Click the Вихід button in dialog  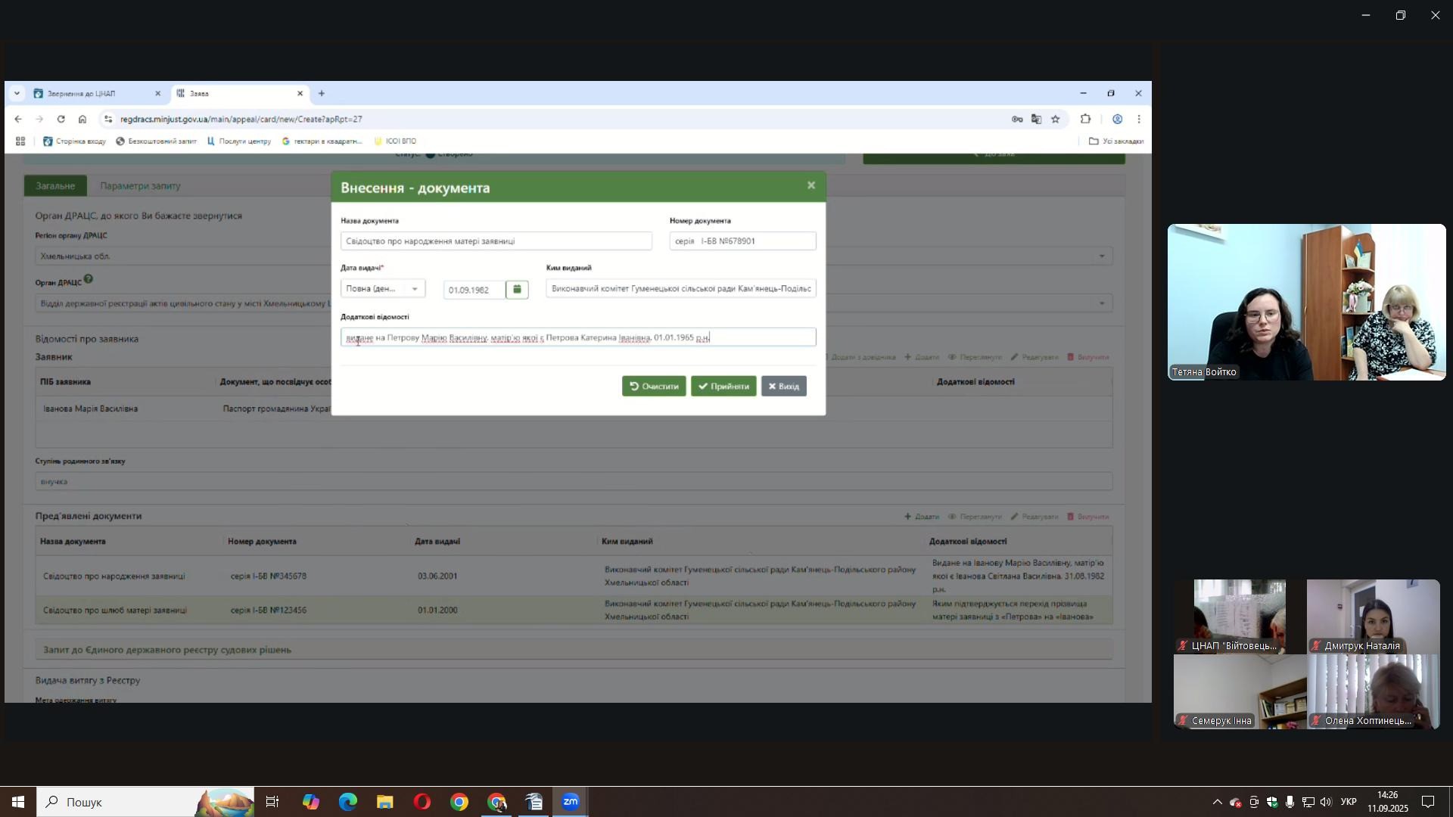point(783,387)
